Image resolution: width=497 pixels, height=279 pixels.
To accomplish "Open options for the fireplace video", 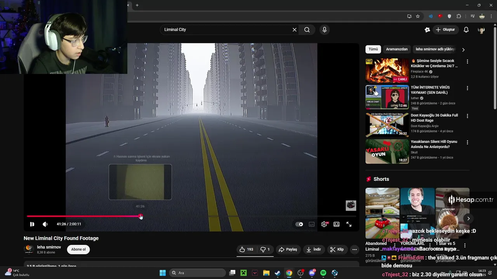I will [467, 62].
